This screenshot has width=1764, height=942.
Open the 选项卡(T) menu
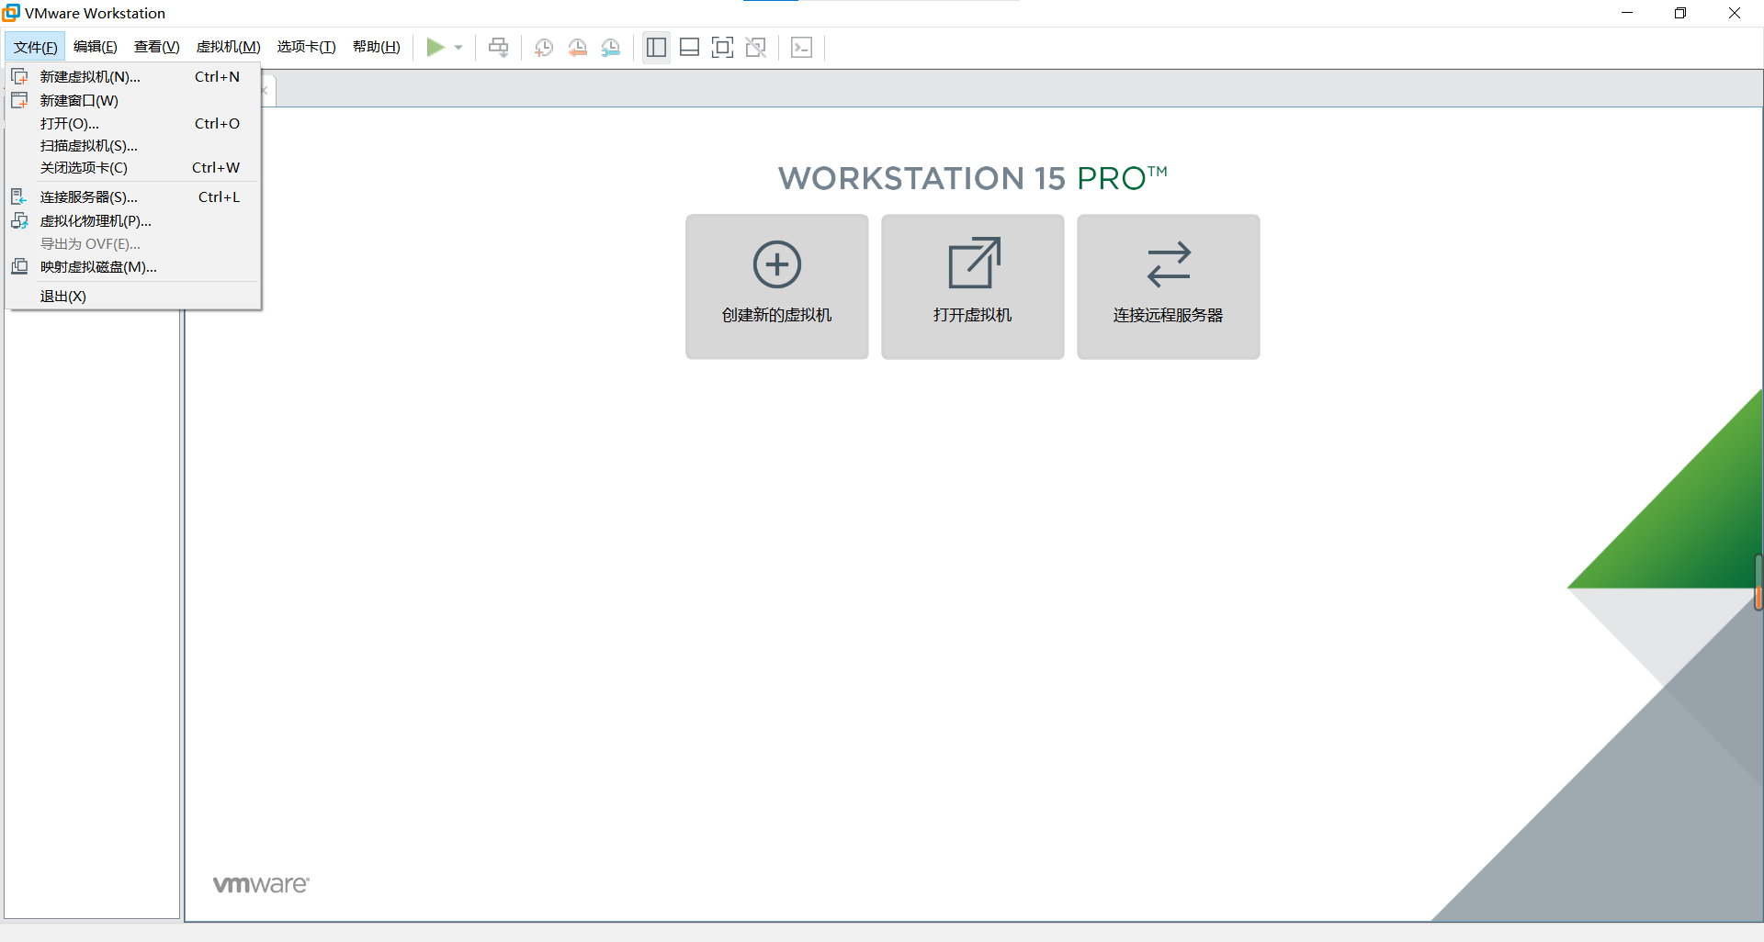coord(307,47)
